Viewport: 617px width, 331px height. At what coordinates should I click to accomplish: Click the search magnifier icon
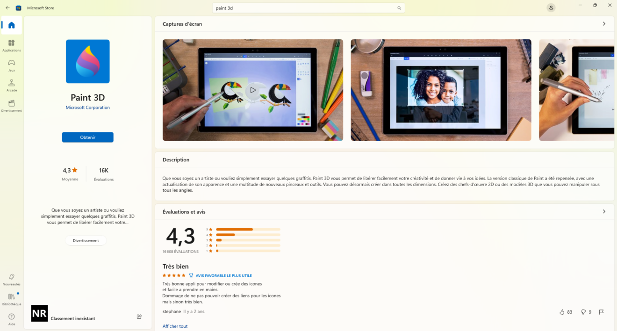[x=399, y=8]
